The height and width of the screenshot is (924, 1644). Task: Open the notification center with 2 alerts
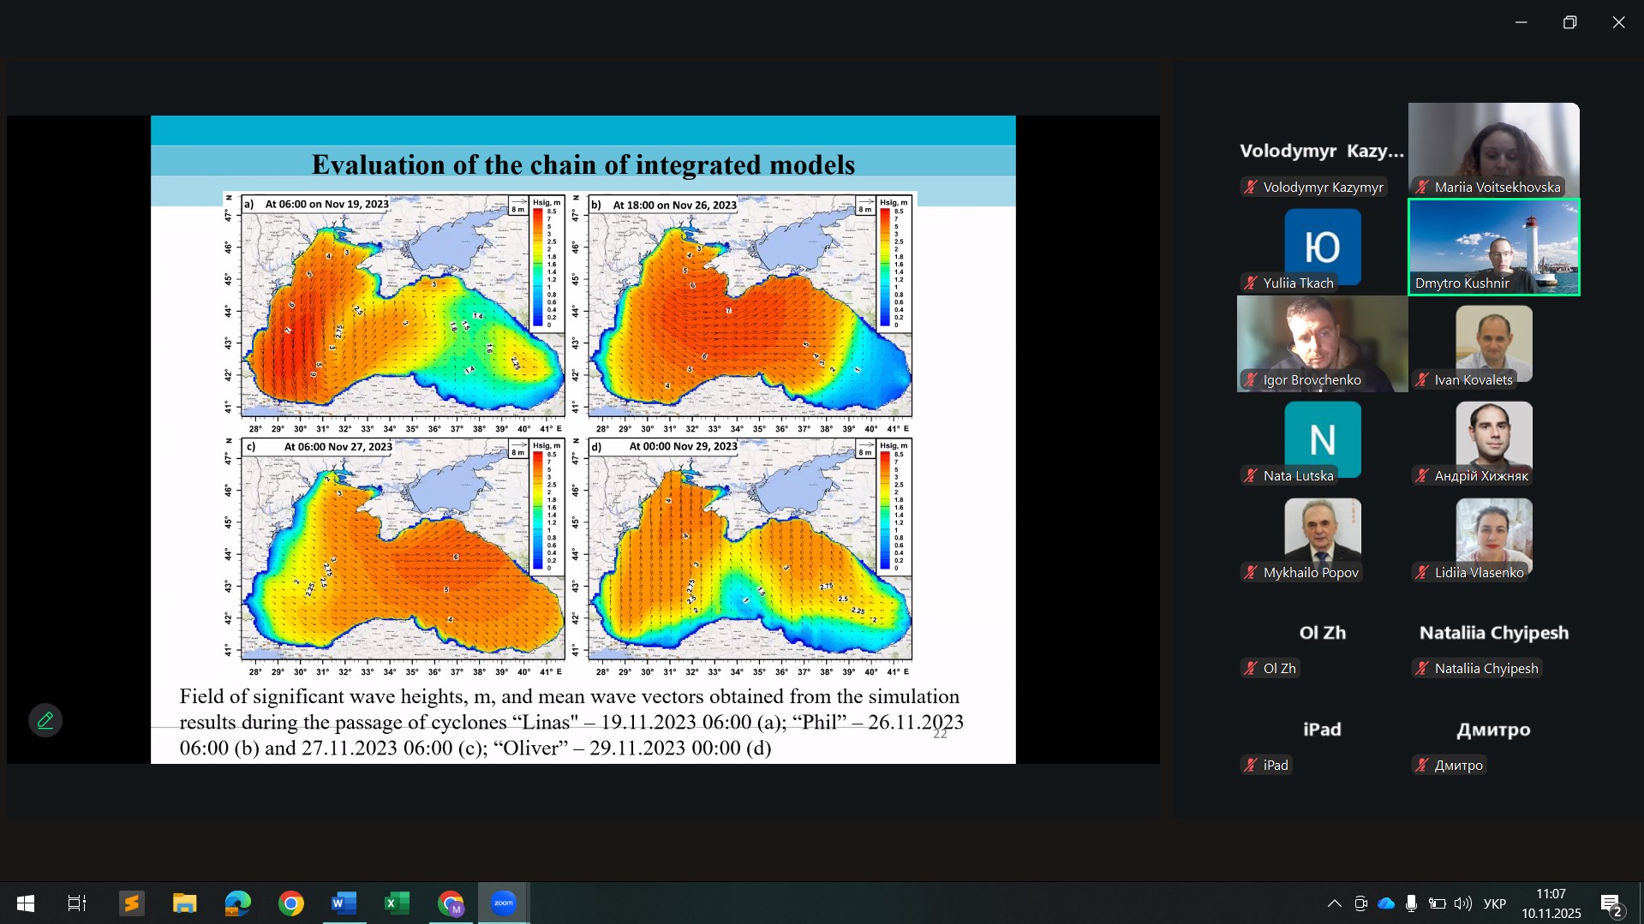click(1611, 903)
